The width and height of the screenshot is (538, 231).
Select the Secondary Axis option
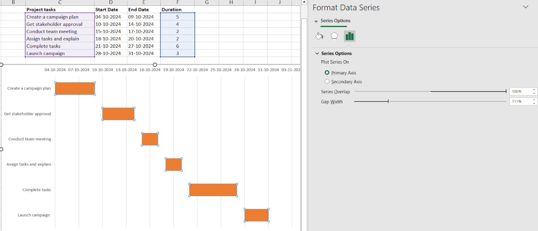click(327, 81)
